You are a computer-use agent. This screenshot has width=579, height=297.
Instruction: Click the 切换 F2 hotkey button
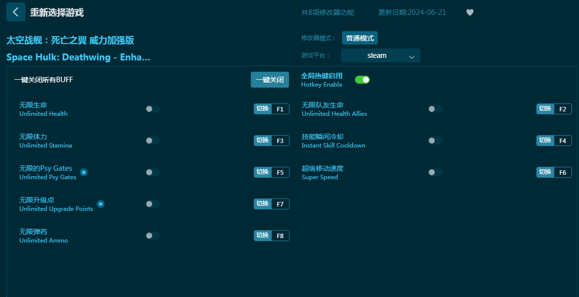(554, 109)
